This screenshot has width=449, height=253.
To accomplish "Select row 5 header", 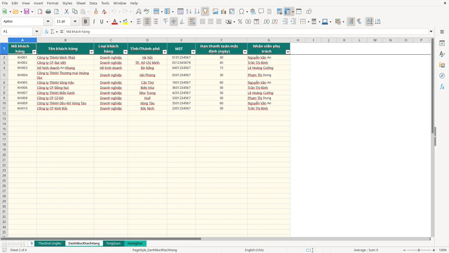I will point(4,75).
